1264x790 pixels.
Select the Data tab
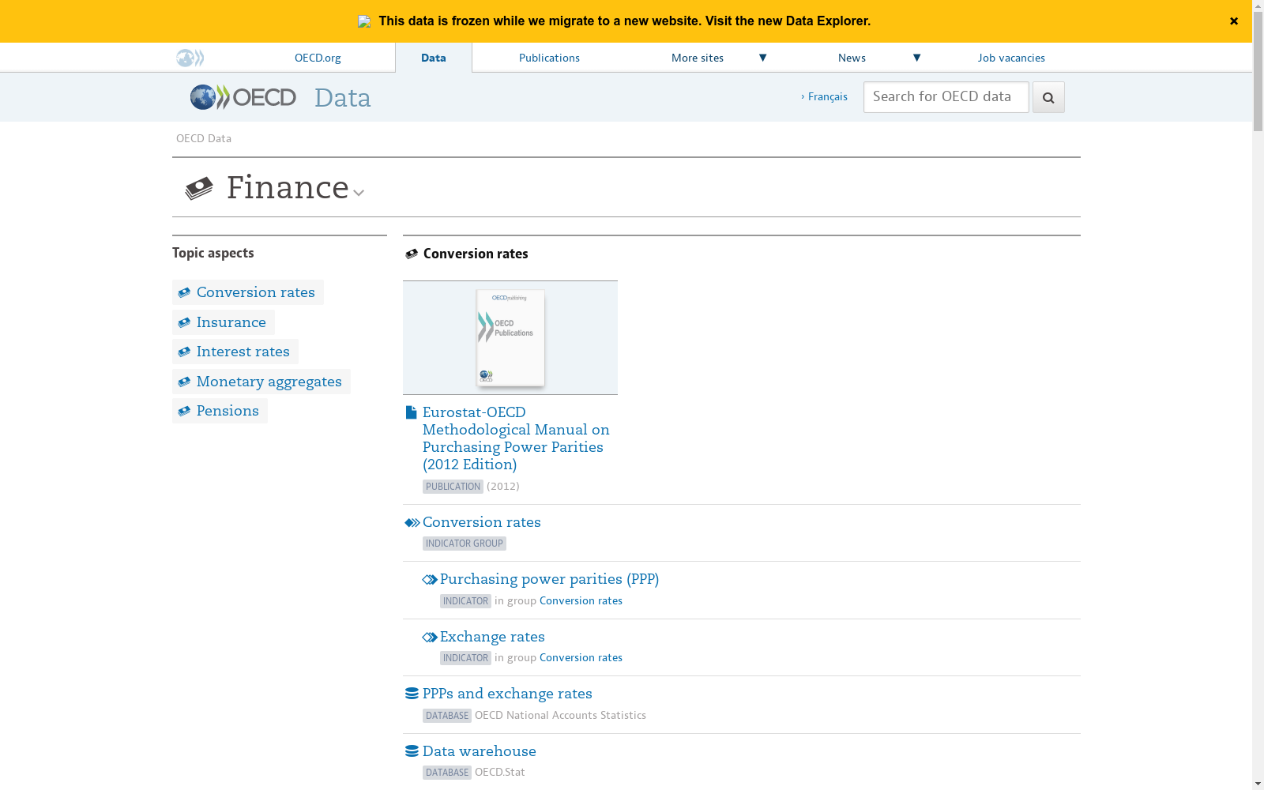point(434,58)
